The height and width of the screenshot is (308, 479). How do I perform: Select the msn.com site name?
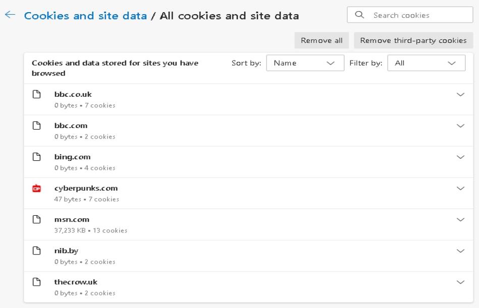(72, 219)
